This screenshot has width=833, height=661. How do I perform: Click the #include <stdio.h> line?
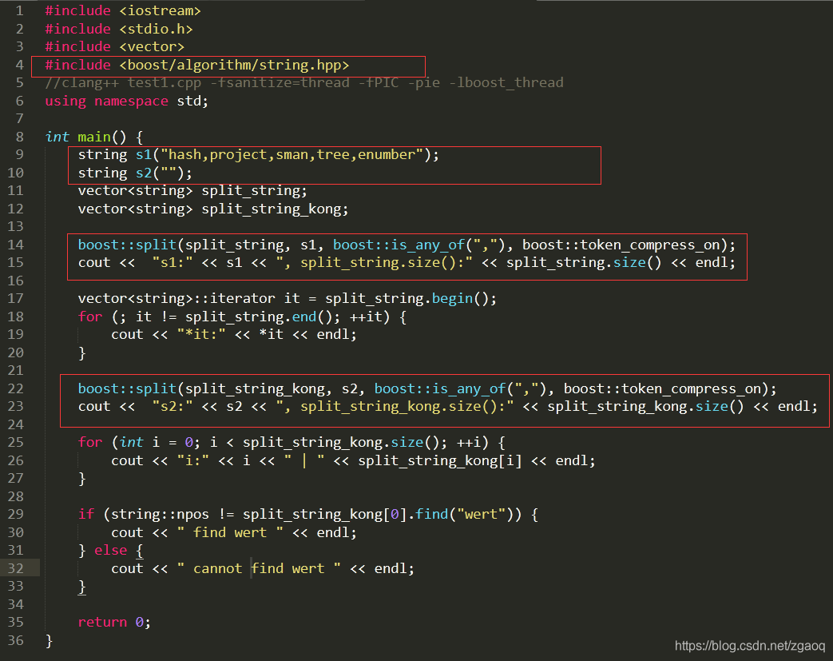tap(119, 29)
